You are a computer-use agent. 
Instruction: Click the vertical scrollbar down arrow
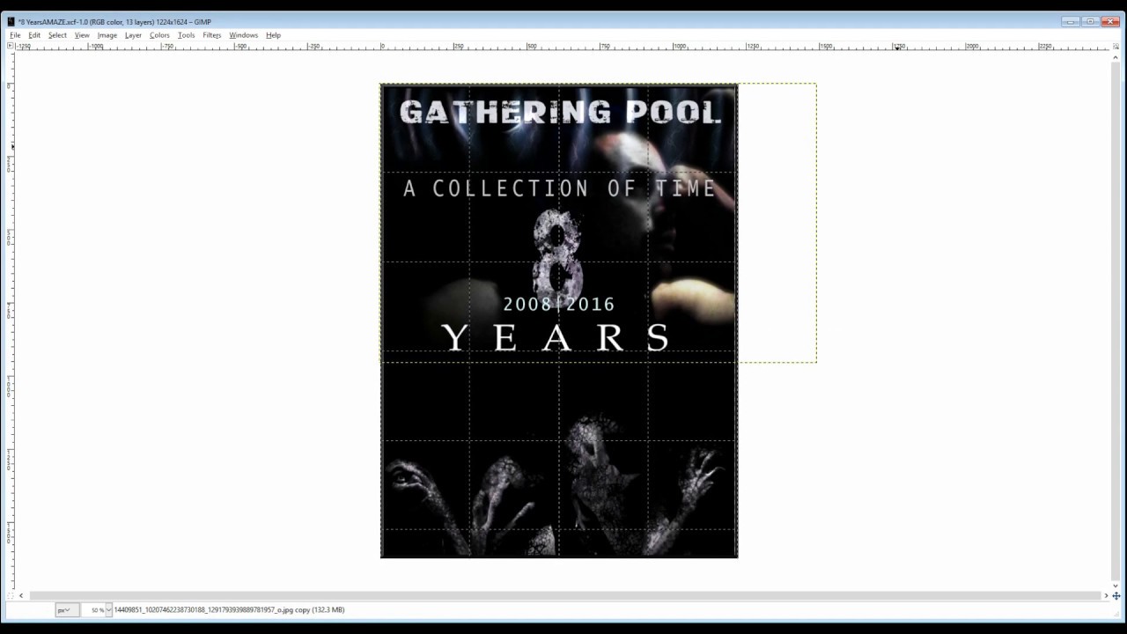tap(1116, 586)
